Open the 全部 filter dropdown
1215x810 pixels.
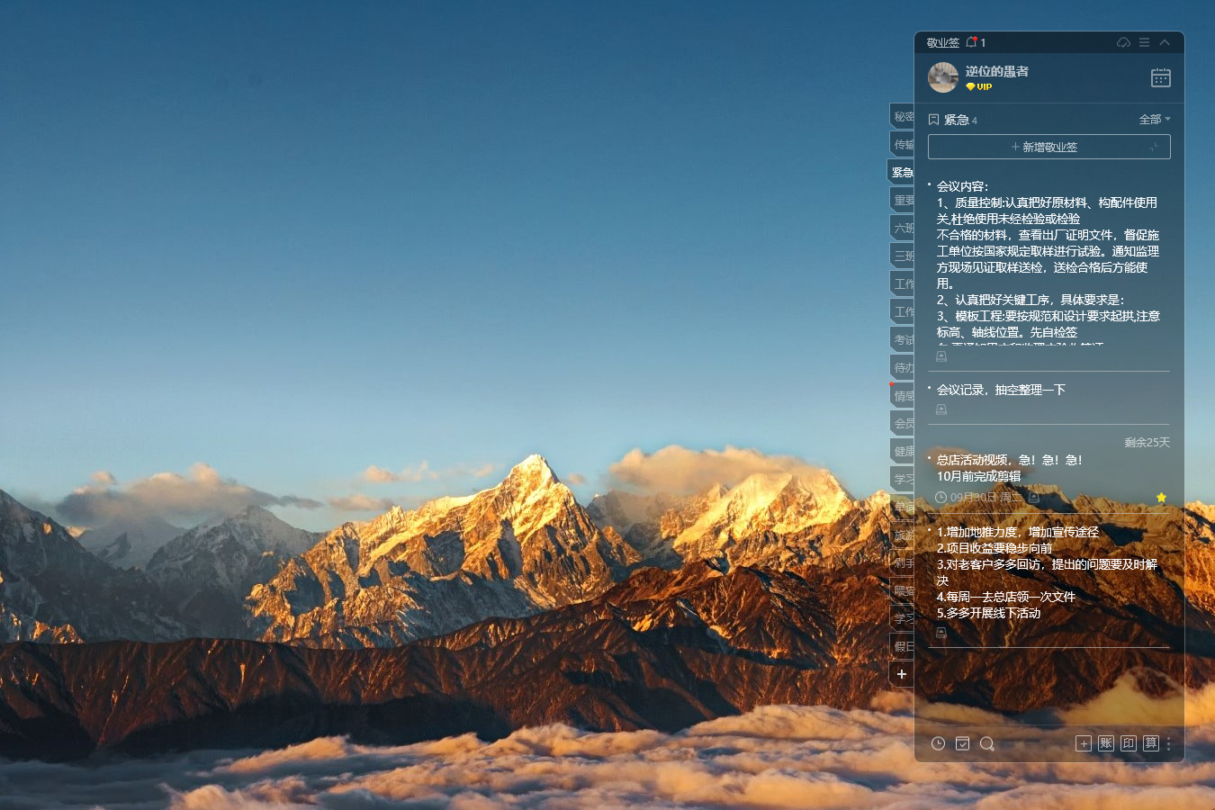click(x=1155, y=119)
